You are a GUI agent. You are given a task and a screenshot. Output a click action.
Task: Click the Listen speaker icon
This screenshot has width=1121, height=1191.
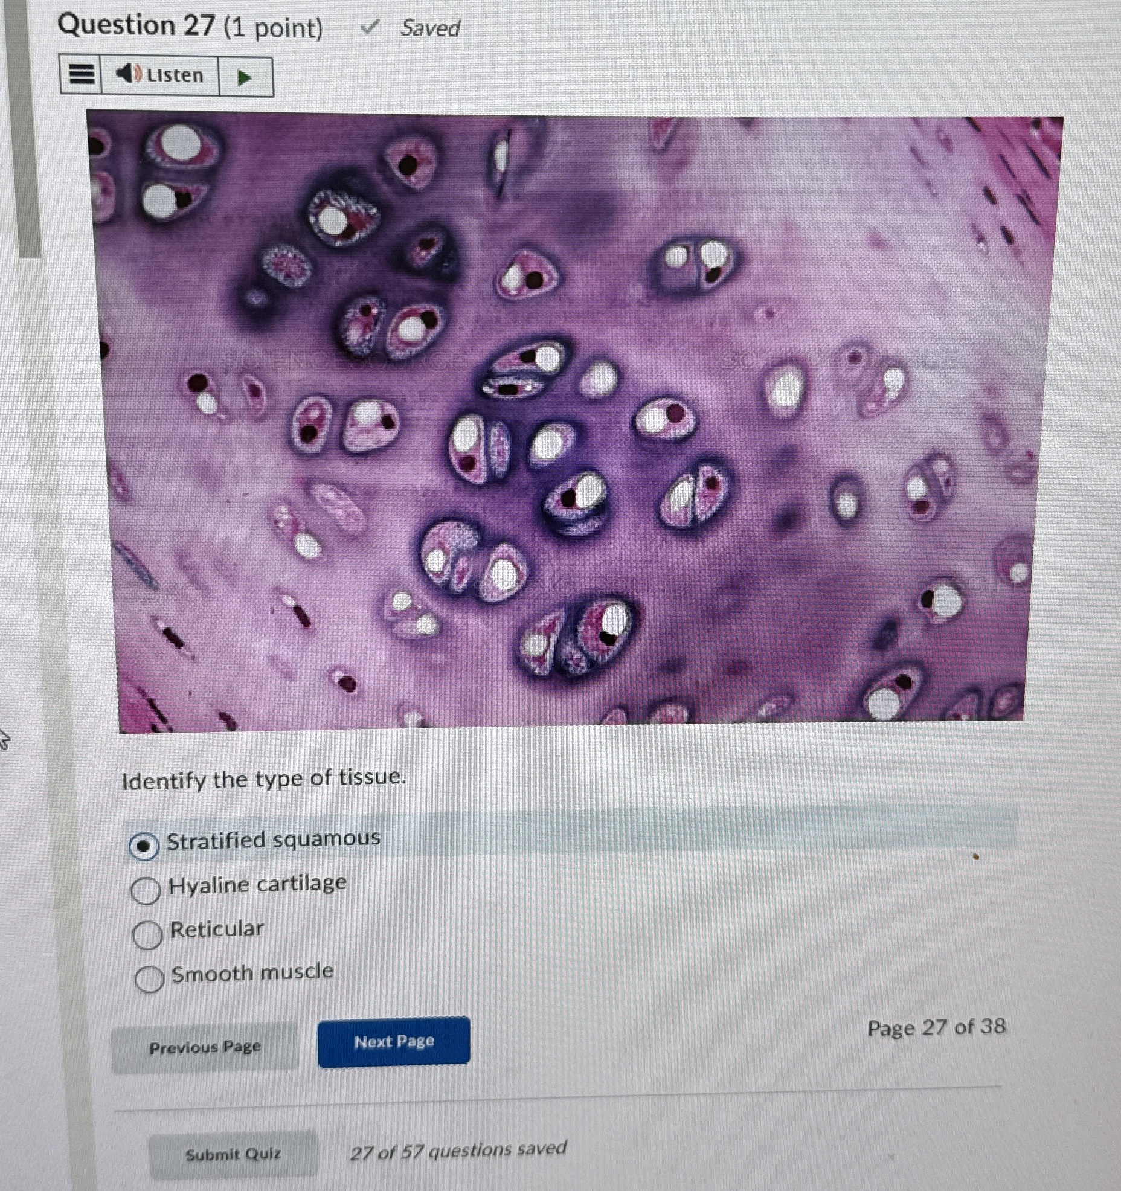coord(128,74)
